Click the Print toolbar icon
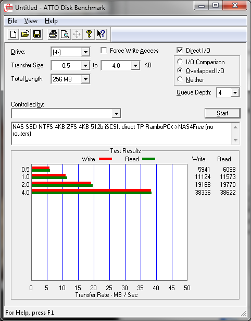Image resolution: width=251 pixels, height=321 pixels. point(53,34)
